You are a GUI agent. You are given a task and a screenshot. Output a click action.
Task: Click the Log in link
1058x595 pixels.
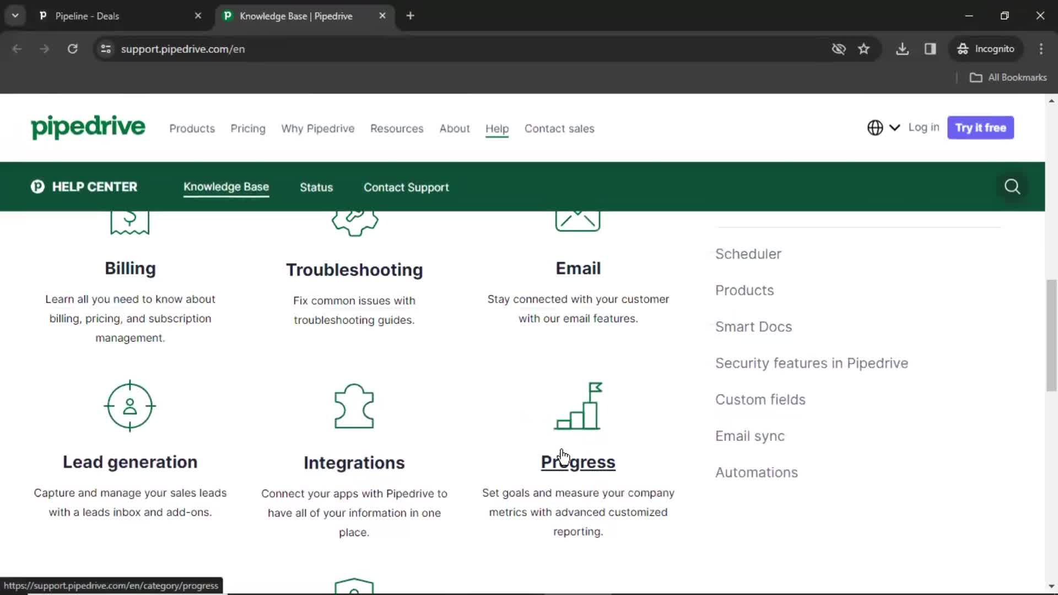(924, 127)
